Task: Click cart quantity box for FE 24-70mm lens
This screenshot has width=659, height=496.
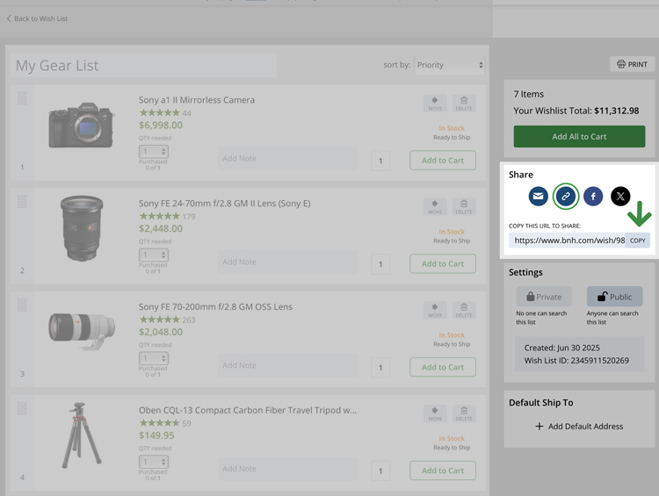Action: click(x=380, y=264)
